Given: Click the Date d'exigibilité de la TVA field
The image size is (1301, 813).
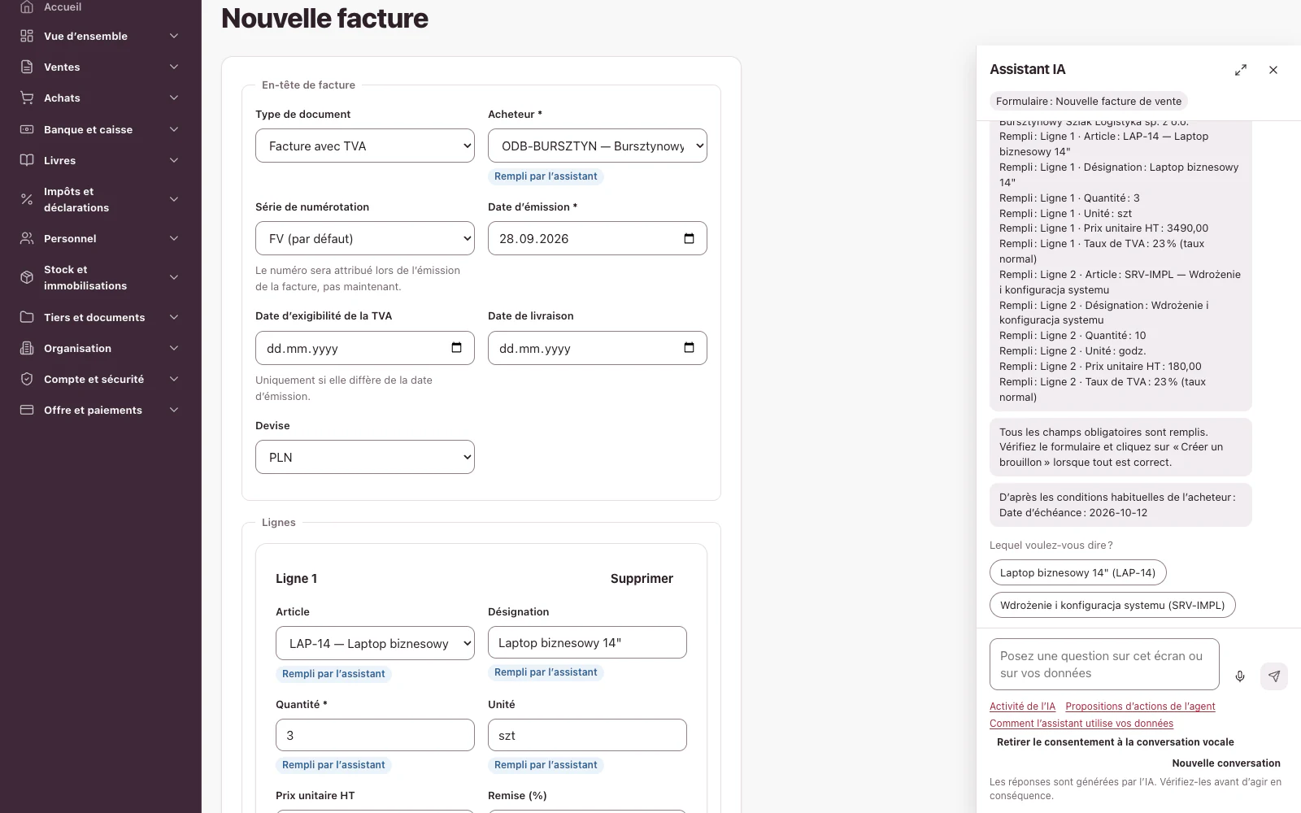Looking at the screenshot, I should (x=365, y=348).
